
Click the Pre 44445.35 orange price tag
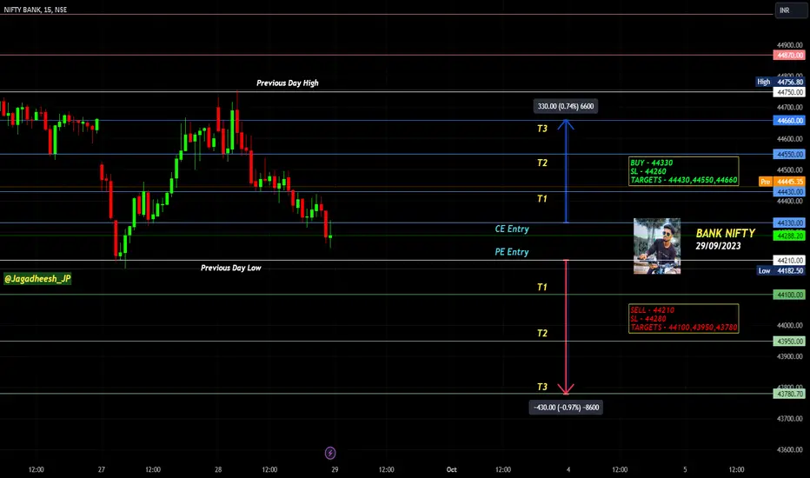click(x=781, y=182)
